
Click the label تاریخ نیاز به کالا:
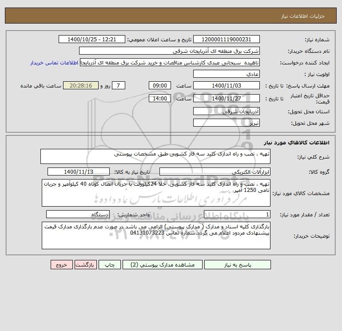(132, 172)
